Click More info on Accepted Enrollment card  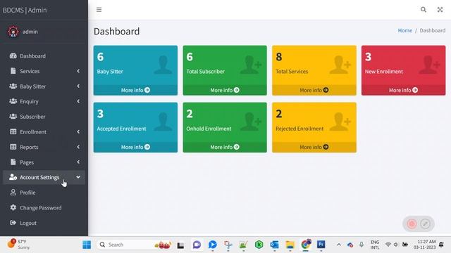(x=135, y=147)
